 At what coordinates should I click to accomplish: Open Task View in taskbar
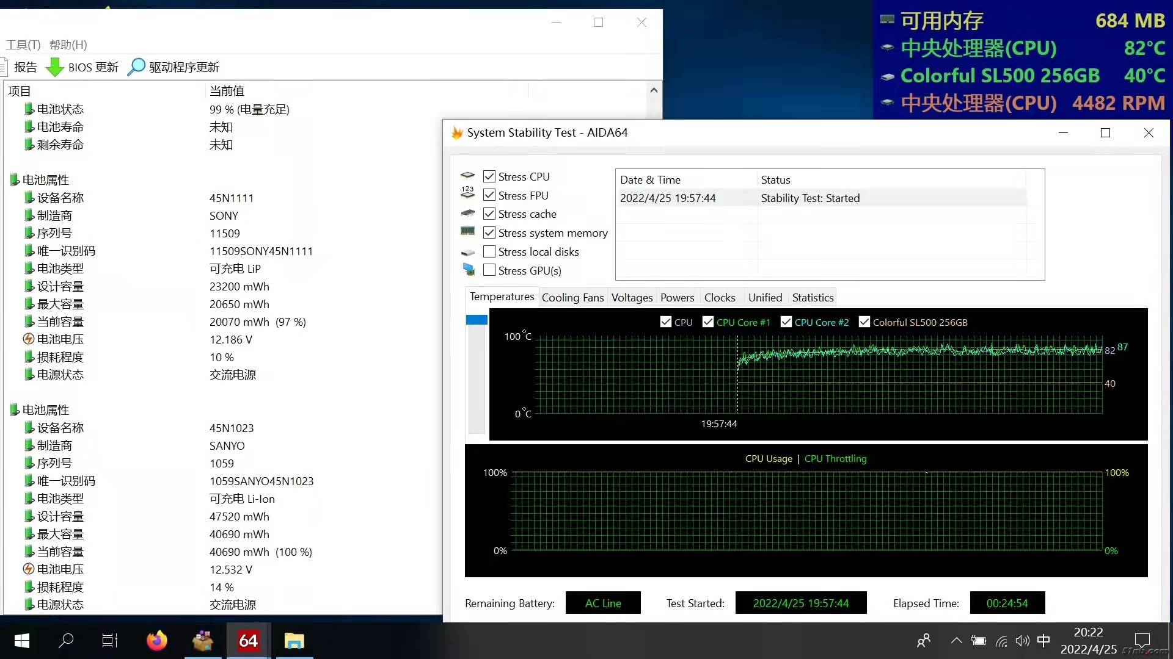tap(110, 641)
